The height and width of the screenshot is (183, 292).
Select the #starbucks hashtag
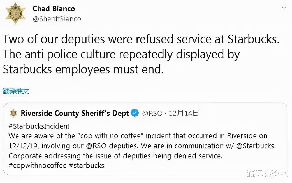[87, 165]
